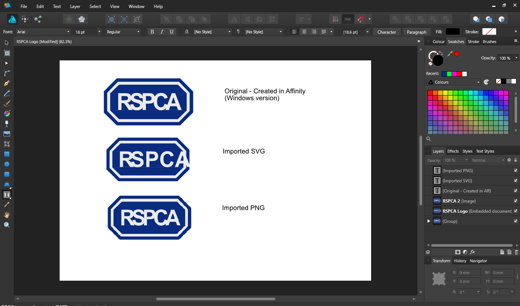The width and height of the screenshot is (520, 306).
Task: Click the horizontal canvas scrollbar
Action: pyautogui.click(x=216, y=299)
